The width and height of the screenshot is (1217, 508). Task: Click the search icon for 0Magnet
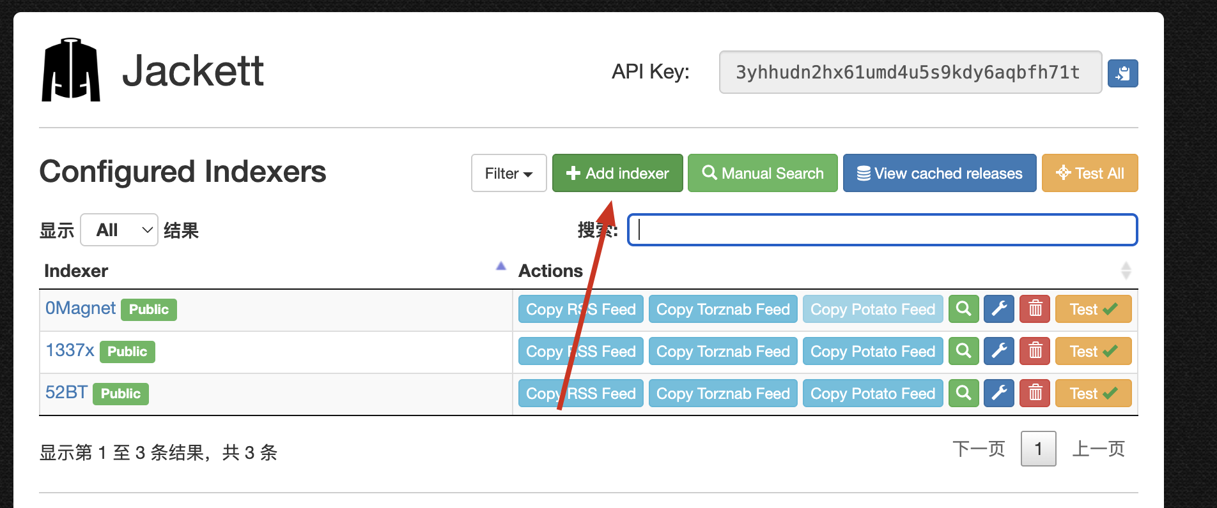click(963, 310)
